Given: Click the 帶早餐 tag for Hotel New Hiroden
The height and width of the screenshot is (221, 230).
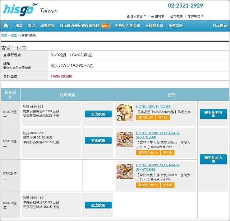Looking at the screenshot, I should [163, 118].
